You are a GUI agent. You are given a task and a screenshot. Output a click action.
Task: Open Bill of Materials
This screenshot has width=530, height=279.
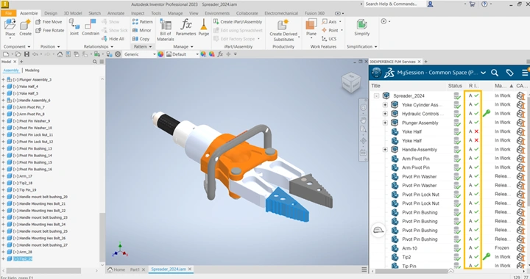166,30
